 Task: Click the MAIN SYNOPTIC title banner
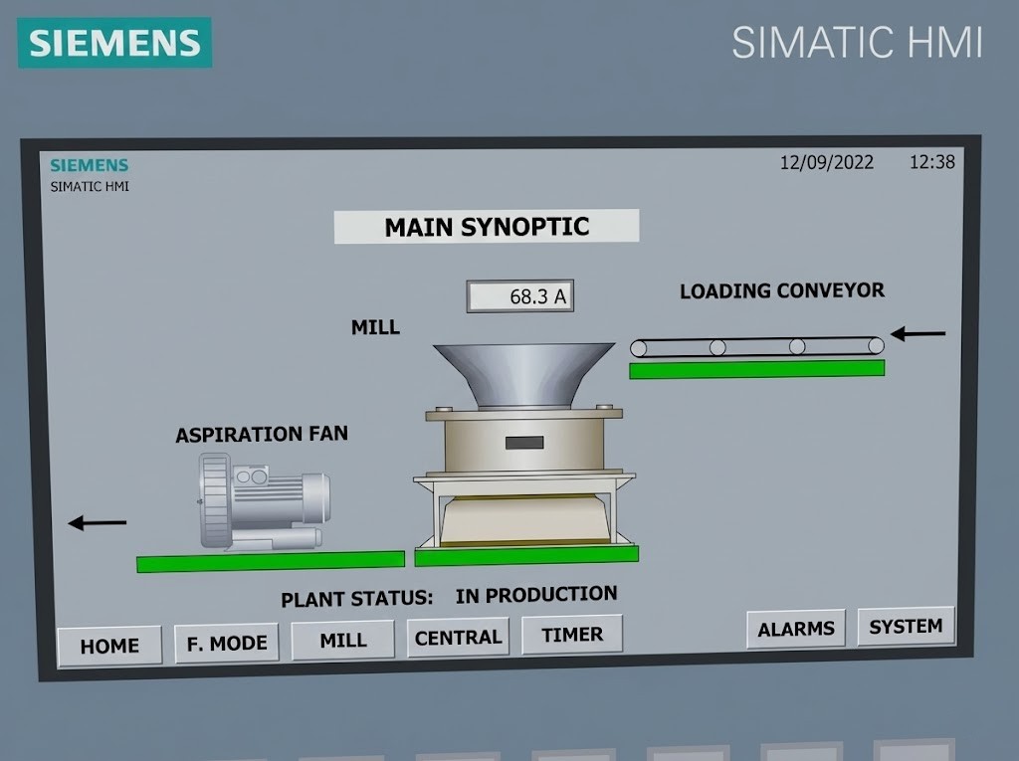point(487,227)
